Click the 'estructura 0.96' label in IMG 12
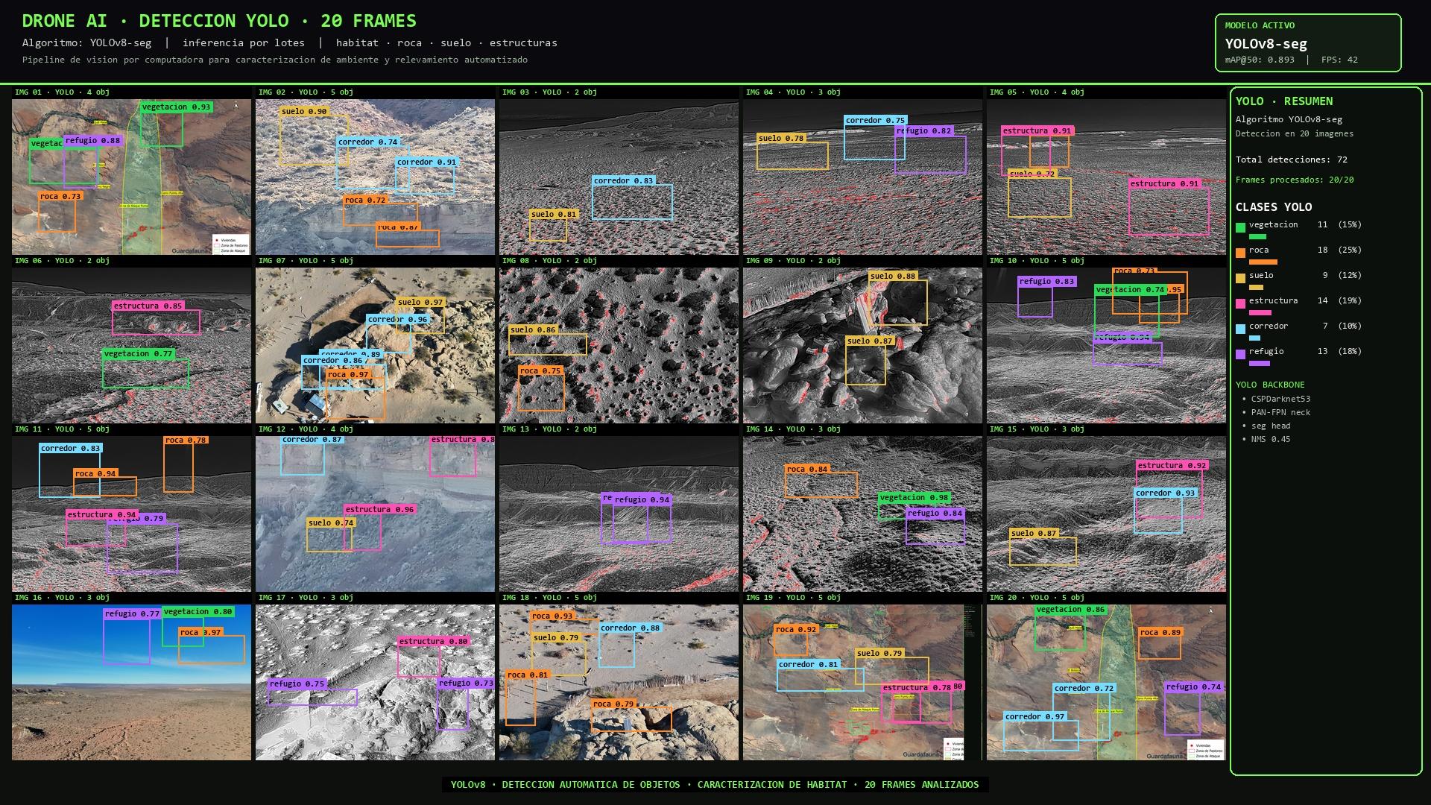The image size is (1431, 805). pos(379,509)
